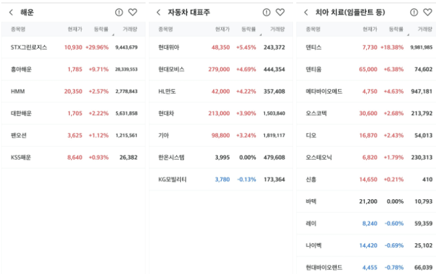Open 레이 stock row
Image resolution: width=436 pixels, height=274 pixels.
point(366,223)
